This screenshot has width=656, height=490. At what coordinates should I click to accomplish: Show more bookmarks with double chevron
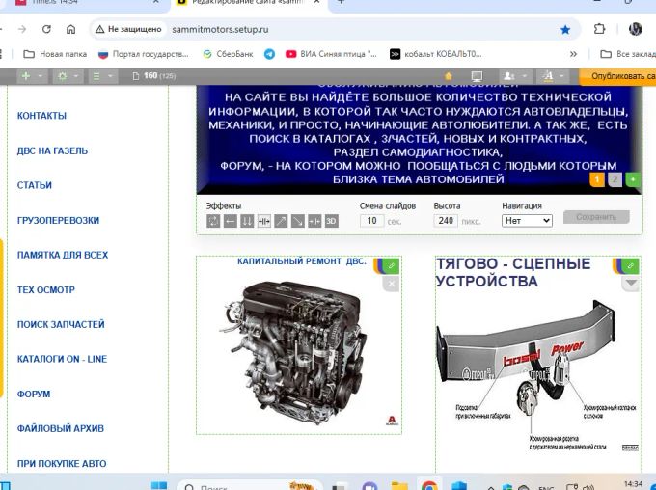[x=573, y=54]
